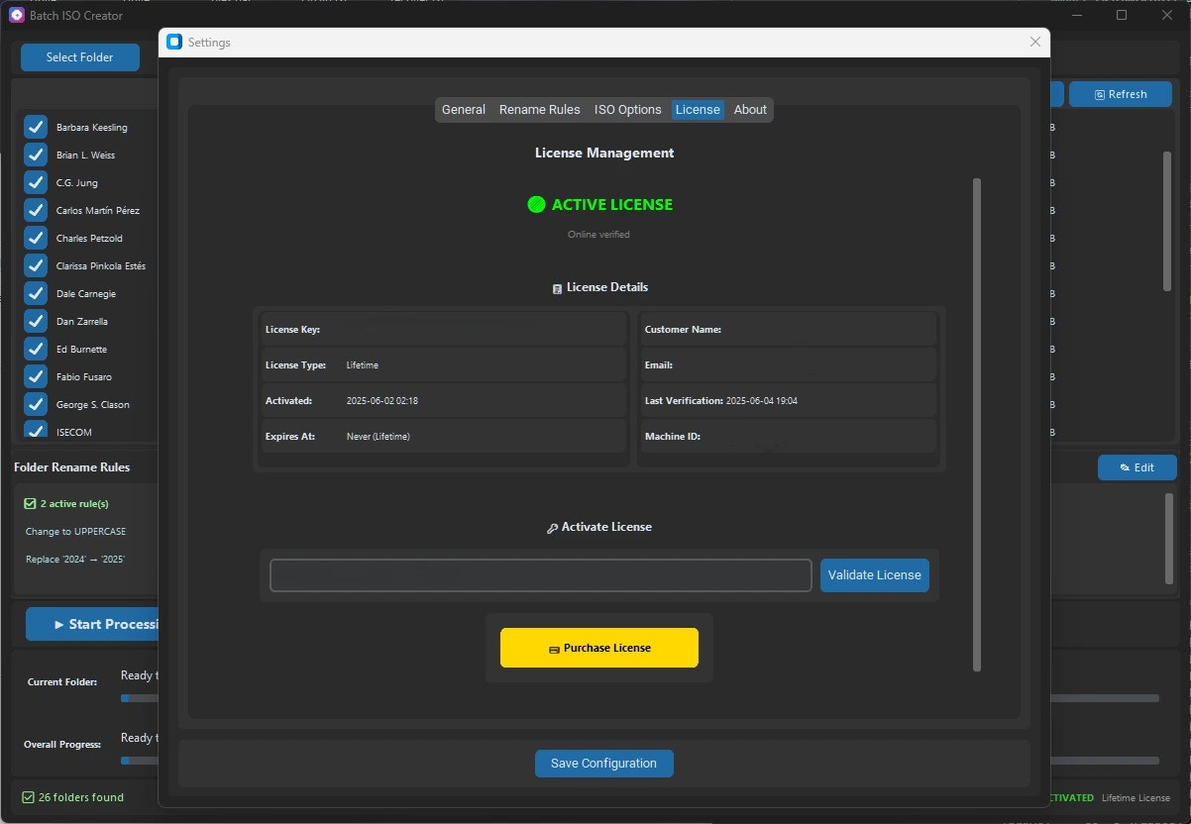Uncheck the Charles Petzold folder
Viewport: 1191px width, 824px height.
[x=36, y=238]
